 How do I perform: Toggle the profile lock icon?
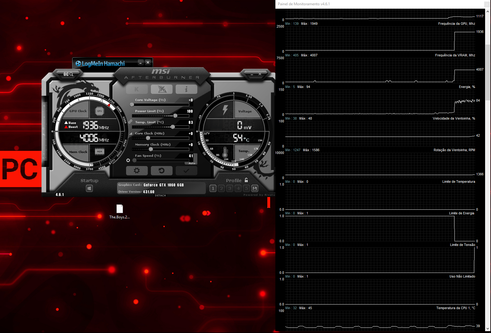[246, 180]
